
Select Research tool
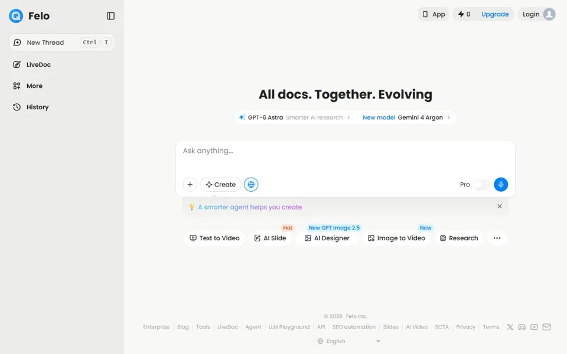tap(459, 238)
